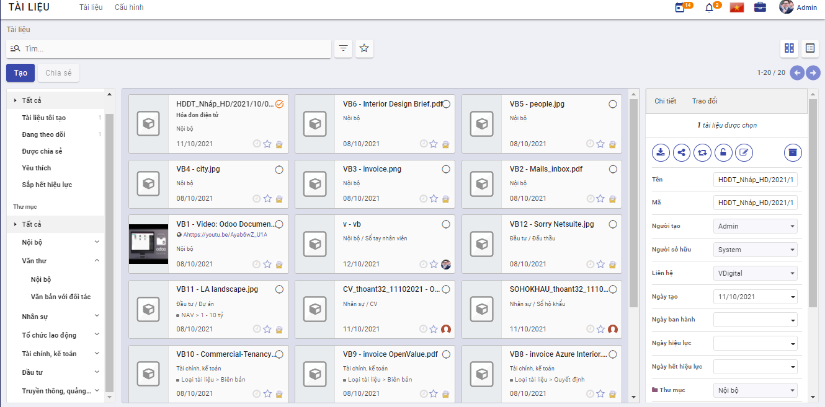Expand the Nhân sự folder

pos(97,316)
